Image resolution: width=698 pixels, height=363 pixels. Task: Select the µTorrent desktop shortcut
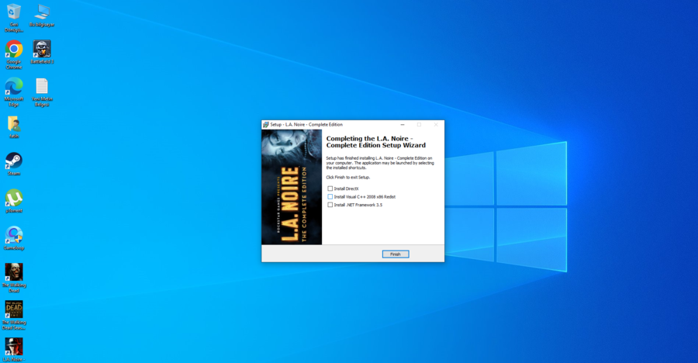[14, 202]
